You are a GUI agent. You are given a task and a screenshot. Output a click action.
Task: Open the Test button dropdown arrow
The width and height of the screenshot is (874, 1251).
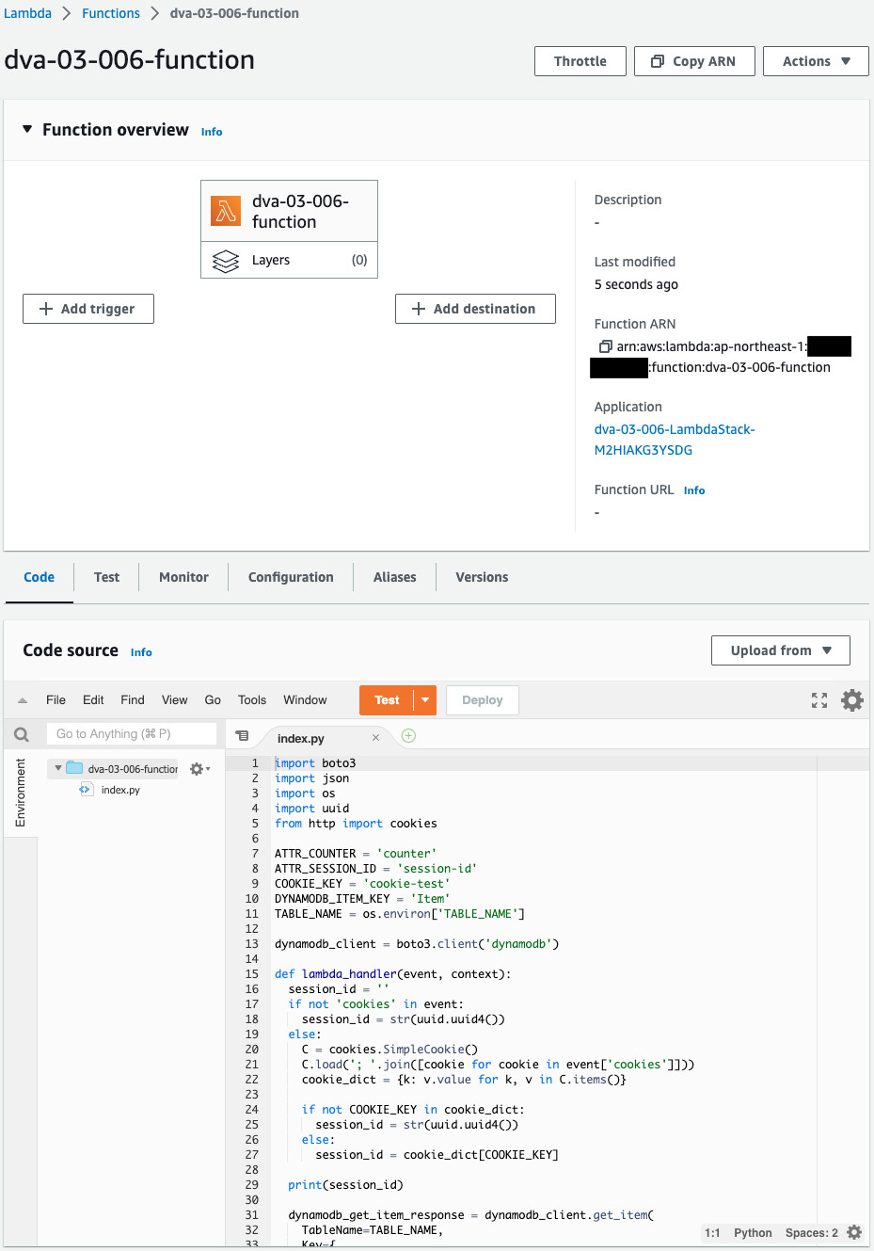[425, 700]
